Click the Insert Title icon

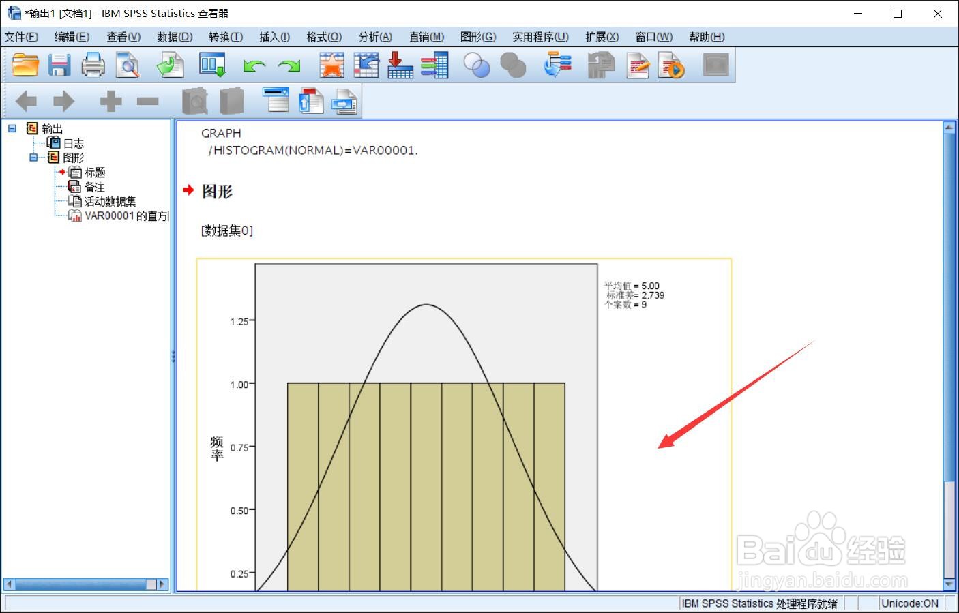coord(311,100)
